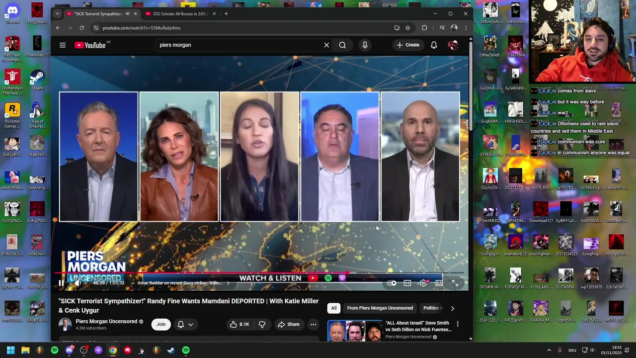Viewport: 636px width, 358px height.
Task: Open OBS Studio from taskbar
Action: tap(84, 350)
